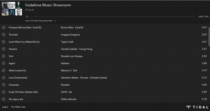Open artist Bruno Mars
Image resolution: width=210 pixels, height=111 pixels.
pos(67,27)
